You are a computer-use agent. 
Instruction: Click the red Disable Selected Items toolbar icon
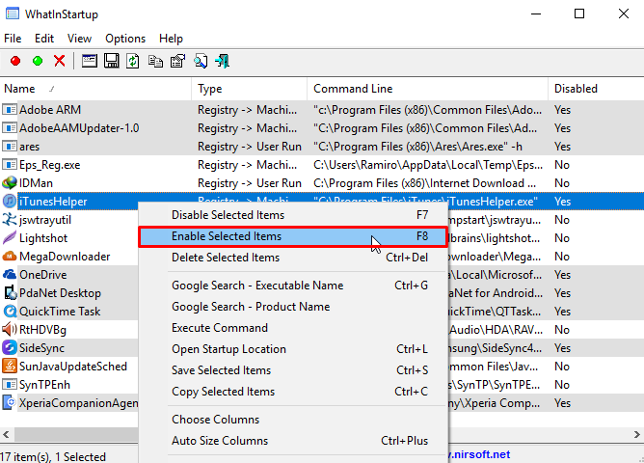pos(15,61)
